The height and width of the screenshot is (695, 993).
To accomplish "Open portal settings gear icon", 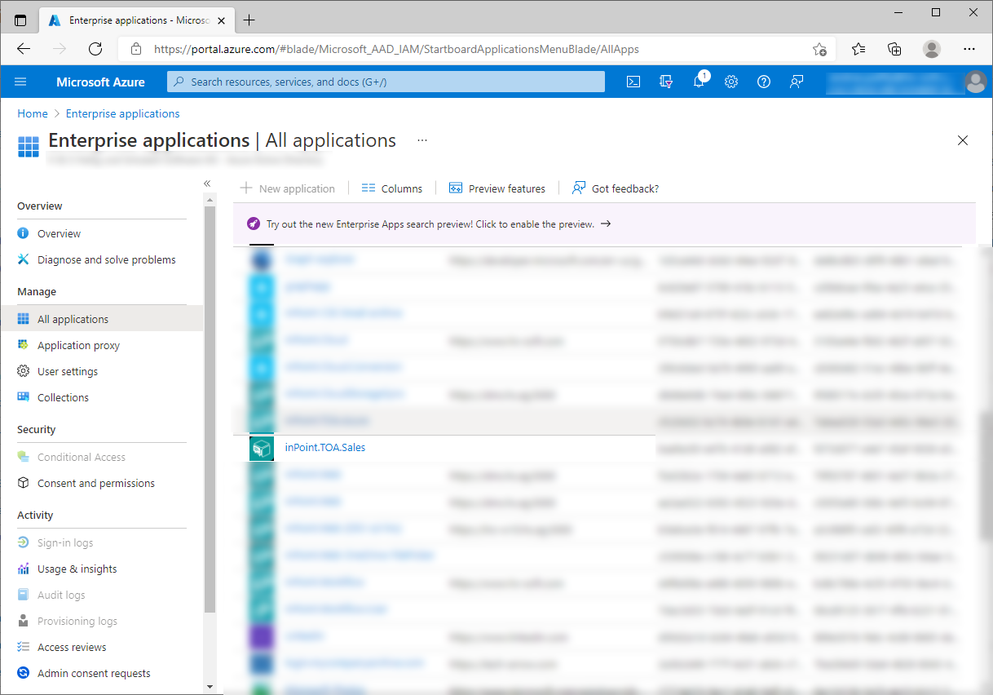I will (x=731, y=82).
